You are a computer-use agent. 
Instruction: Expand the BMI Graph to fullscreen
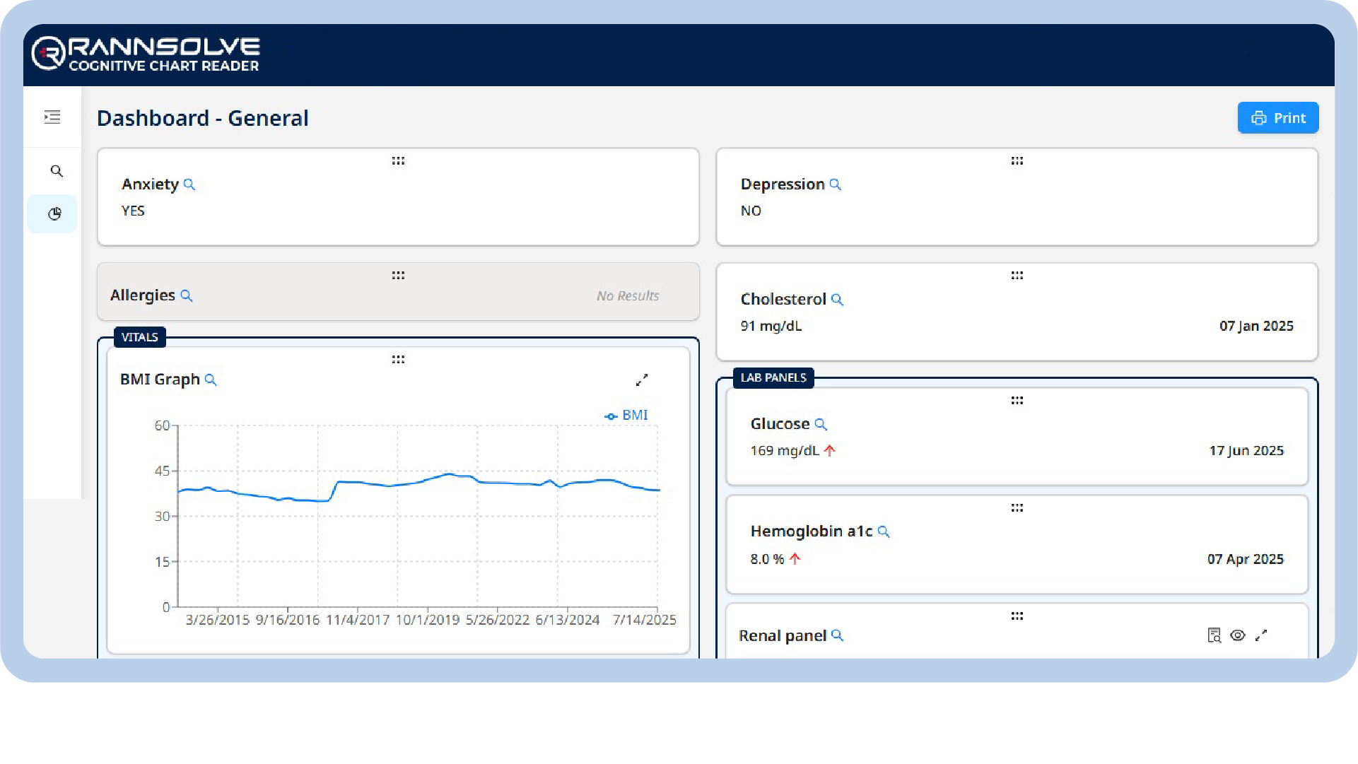[x=642, y=380]
